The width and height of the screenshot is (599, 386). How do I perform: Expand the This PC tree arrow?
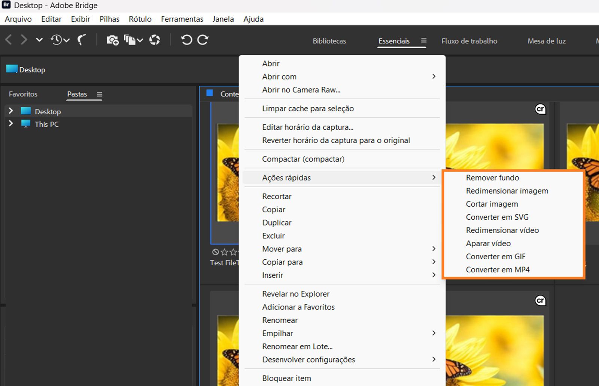point(11,124)
